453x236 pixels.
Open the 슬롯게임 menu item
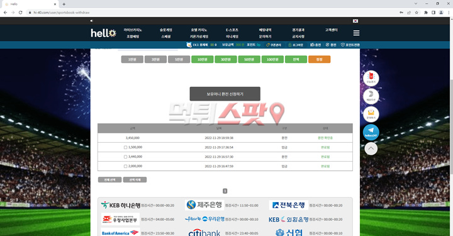166,30
